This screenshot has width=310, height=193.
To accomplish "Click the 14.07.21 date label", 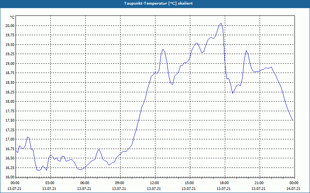I will 293,189.
